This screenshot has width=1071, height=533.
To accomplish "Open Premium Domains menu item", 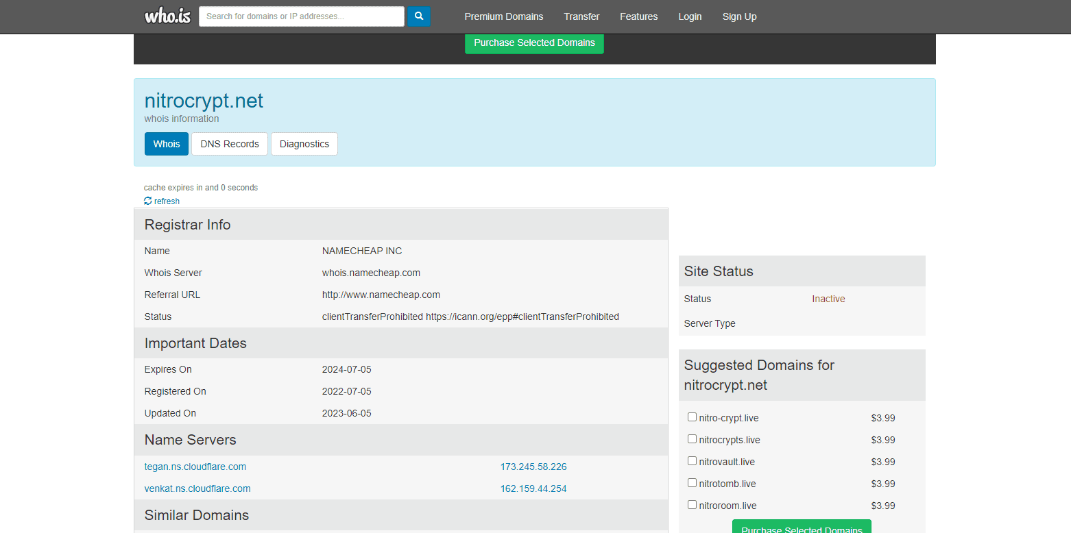I will pos(503,16).
